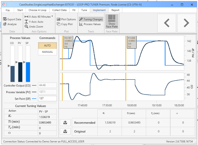The height and width of the screenshot is (145, 198).
Task: Click the Copy Plot icon
Action: coord(59,24)
